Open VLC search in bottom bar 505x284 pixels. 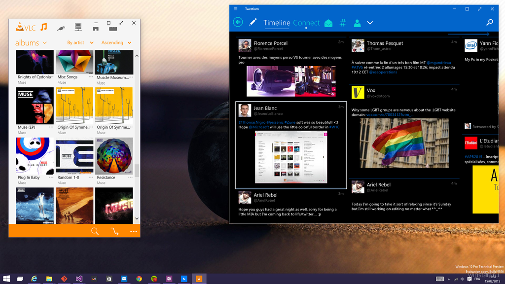coord(95,231)
